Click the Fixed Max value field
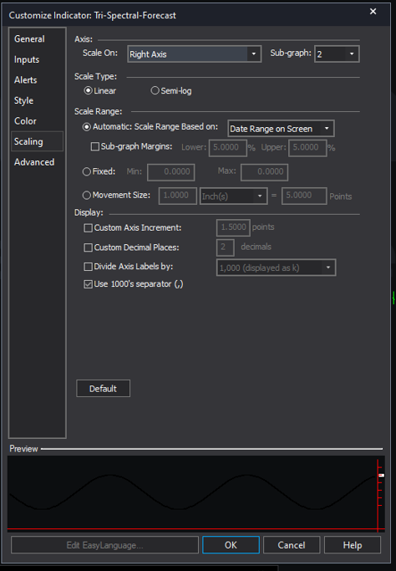396x571 pixels. click(264, 172)
